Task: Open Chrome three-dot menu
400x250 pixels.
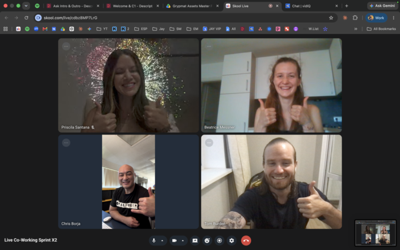Action: point(394,18)
